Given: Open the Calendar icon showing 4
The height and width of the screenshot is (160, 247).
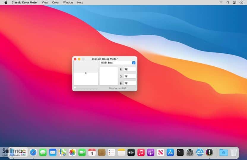Looking at the screenshot, I should (x=92, y=152).
